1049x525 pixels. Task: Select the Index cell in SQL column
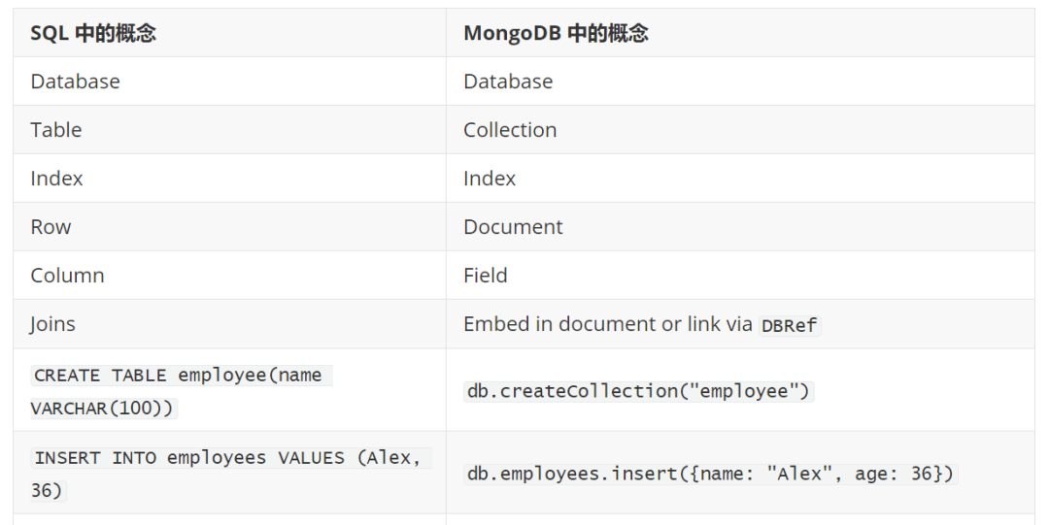pos(56,179)
